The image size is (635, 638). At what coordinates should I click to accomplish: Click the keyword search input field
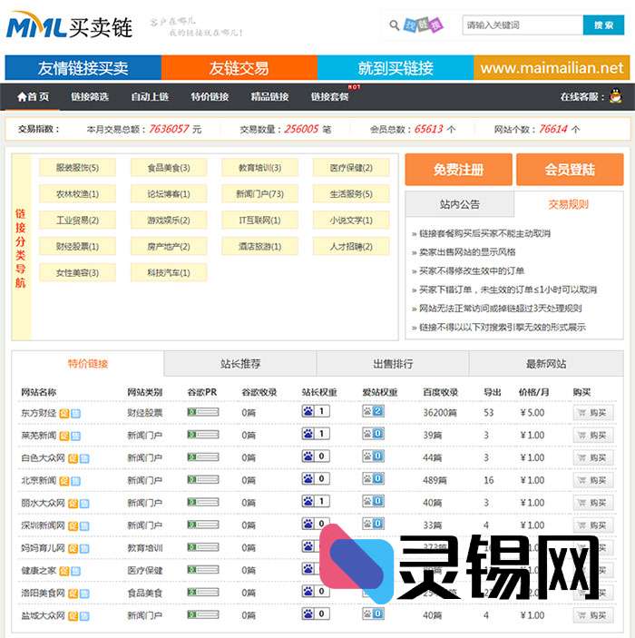tap(521, 25)
